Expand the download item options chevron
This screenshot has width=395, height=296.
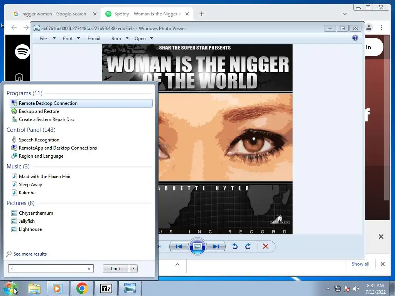click(x=177, y=264)
